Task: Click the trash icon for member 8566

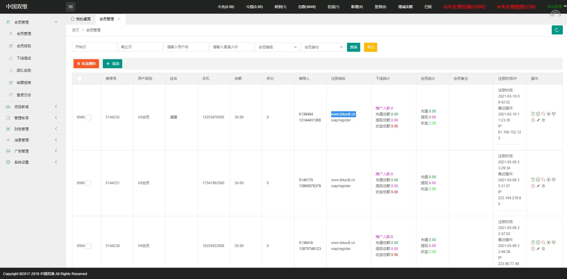Action: click(x=543, y=120)
